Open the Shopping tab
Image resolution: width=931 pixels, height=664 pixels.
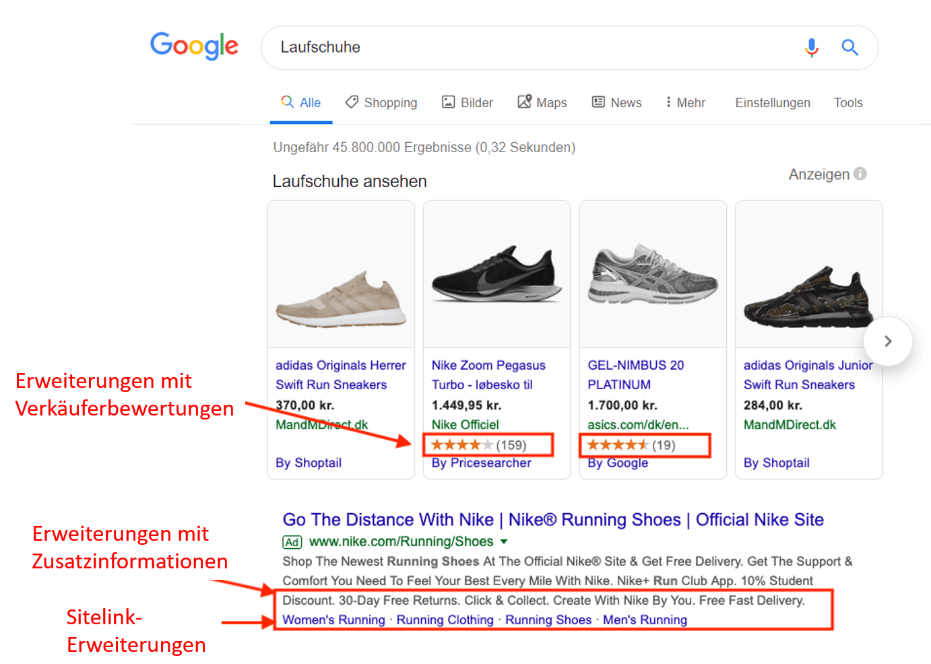(381, 102)
